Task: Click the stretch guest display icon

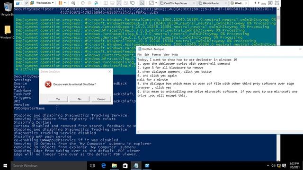Action: [151, 3]
